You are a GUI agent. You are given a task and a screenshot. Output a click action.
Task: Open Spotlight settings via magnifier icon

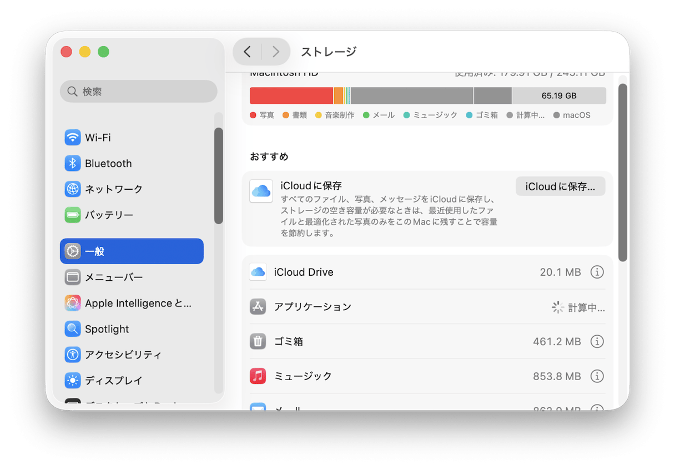coord(73,329)
